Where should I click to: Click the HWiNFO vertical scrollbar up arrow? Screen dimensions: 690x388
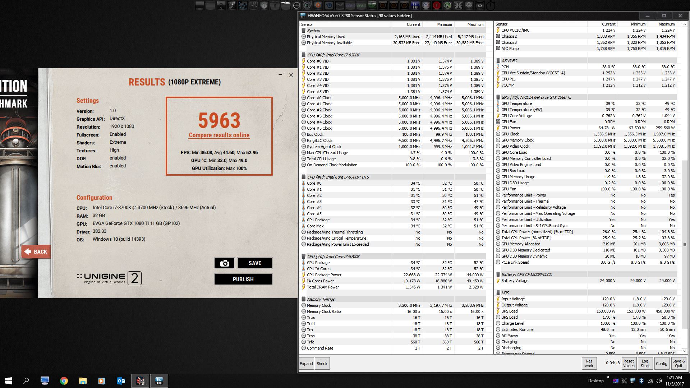click(684, 24)
